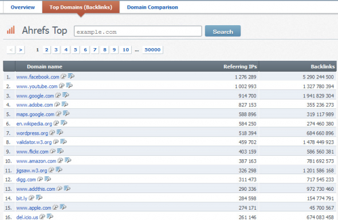Viewport: 338px width, 220px height.
Task: Click backlinks value 5 290 244 500
Action: click(x=318, y=77)
